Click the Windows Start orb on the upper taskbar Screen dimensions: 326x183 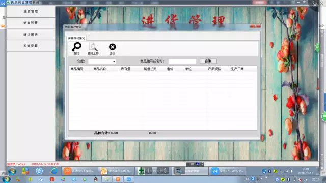point(12,171)
